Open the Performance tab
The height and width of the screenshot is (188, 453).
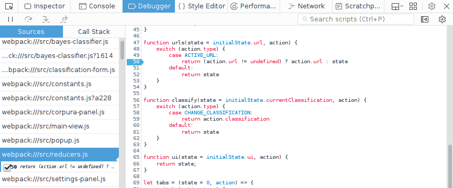point(253,6)
